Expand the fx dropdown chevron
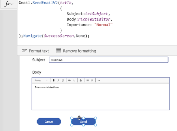 12,4
